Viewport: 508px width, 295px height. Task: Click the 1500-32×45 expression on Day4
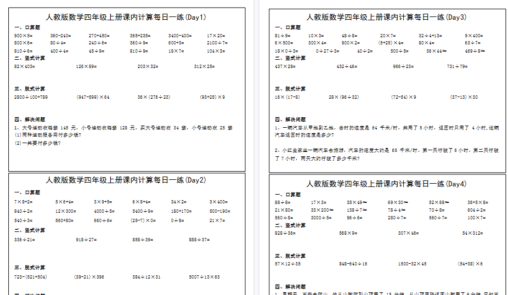tap(412, 264)
